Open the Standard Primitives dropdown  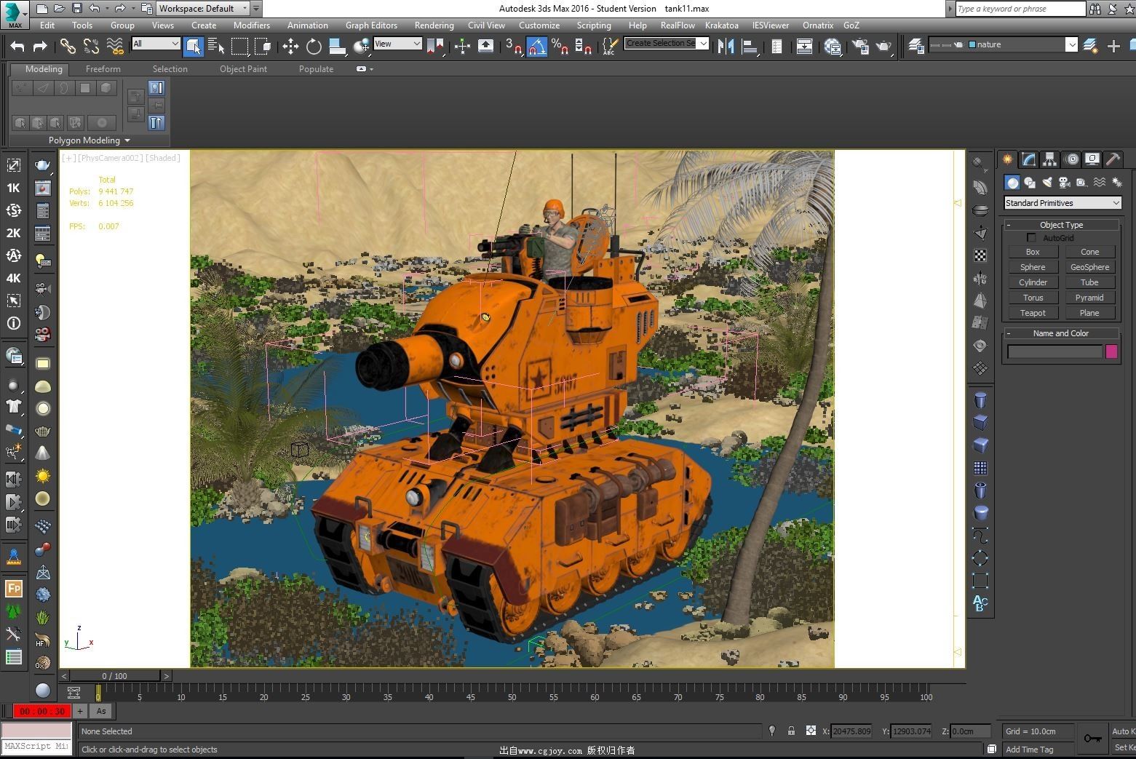point(1062,203)
